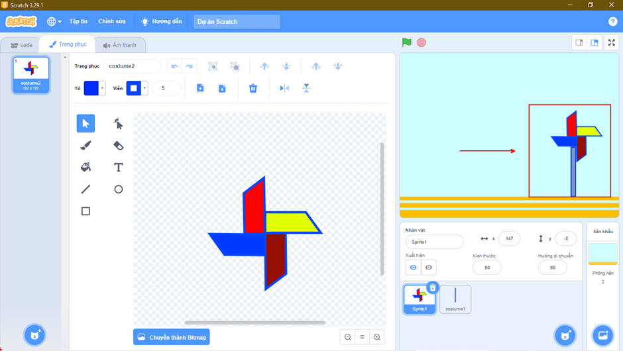Viewport: 623px width, 351px height.
Task: Select the costume2 thumbnail in list
Action: point(31,75)
